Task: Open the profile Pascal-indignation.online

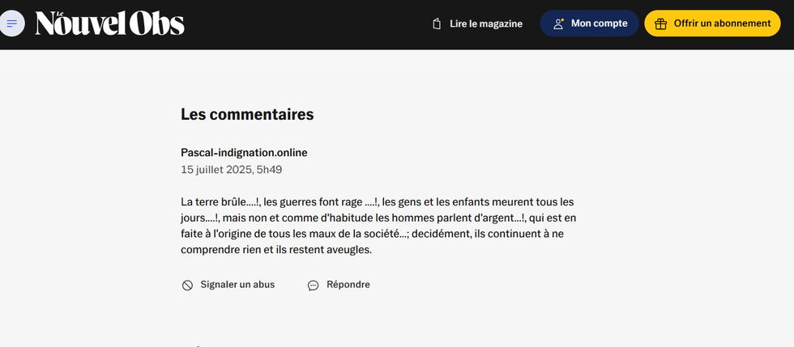Action: pos(244,153)
